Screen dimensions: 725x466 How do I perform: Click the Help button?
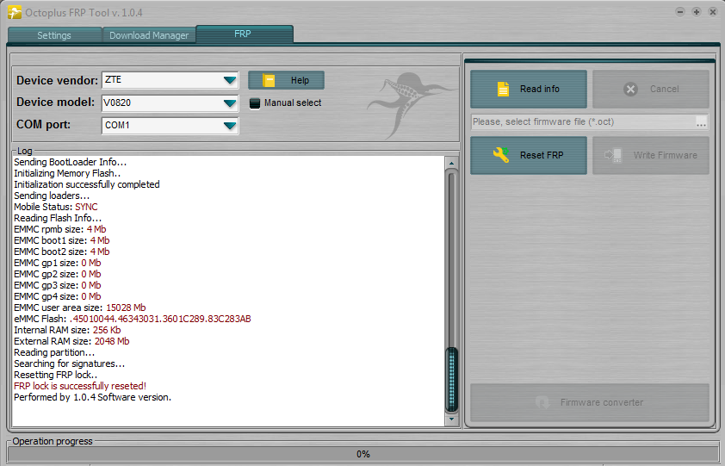286,80
